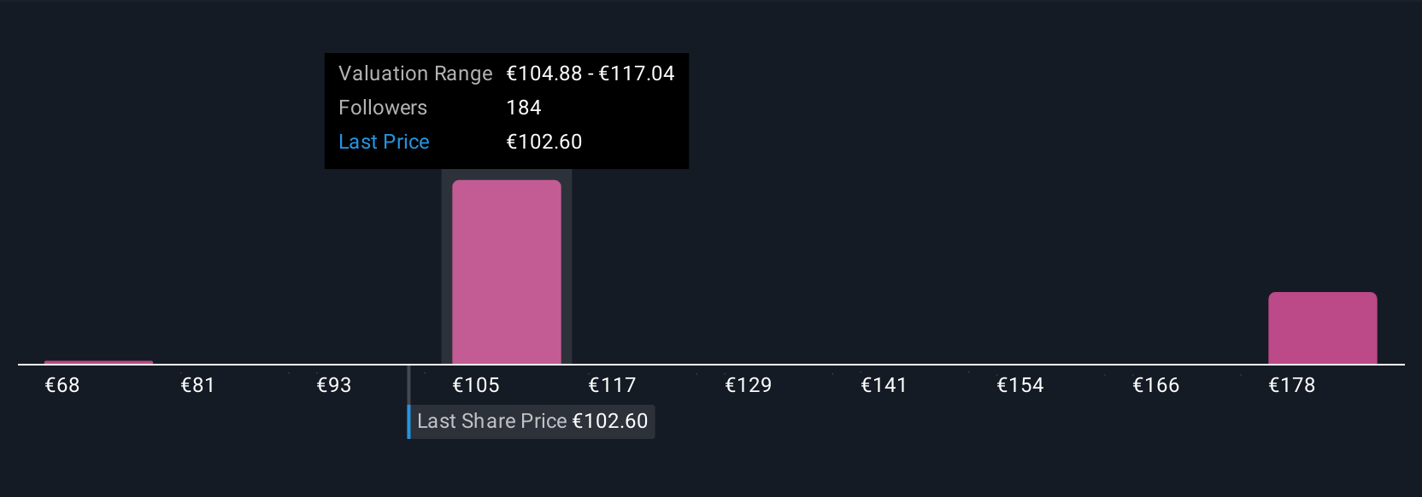Click the €105 axis label
1422x497 pixels.
pyautogui.click(x=476, y=385)
